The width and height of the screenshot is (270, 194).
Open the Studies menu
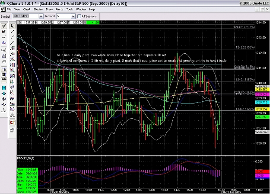point(38,10)
